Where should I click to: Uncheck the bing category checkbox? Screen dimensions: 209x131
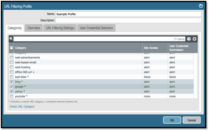click(x=11, y=82)
